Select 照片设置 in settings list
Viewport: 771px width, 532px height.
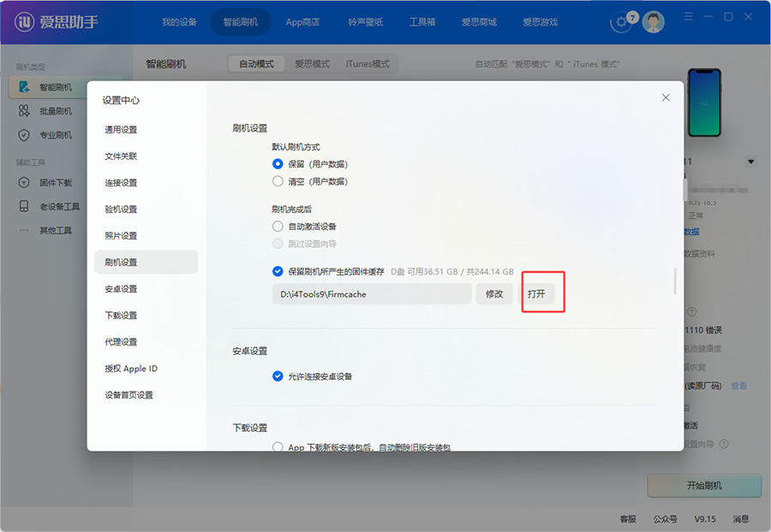click(x=146, y=235)
